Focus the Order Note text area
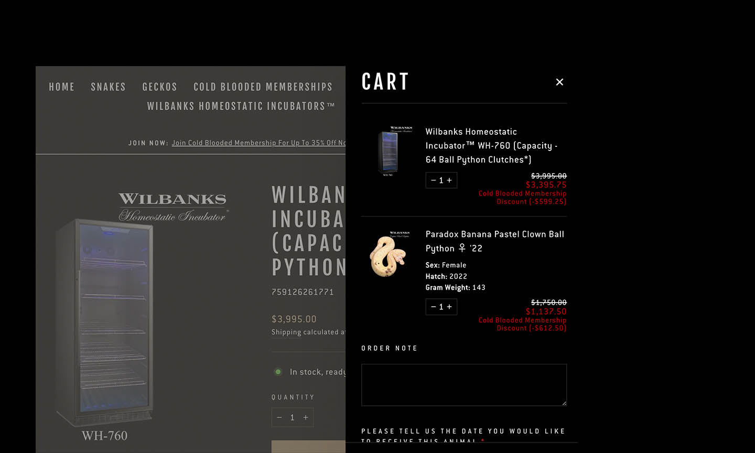 [x=464, y=385]
